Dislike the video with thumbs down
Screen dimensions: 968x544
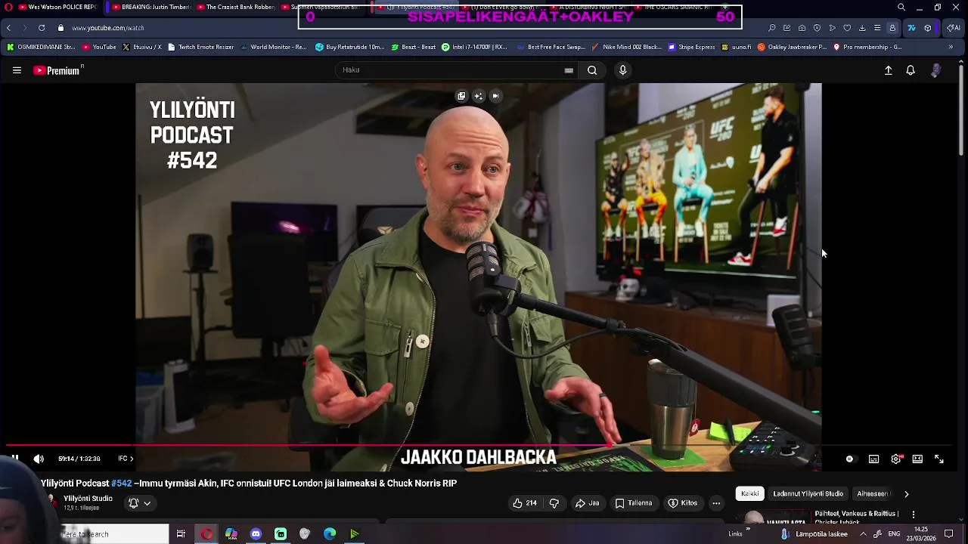pyautogui.click(x=554, y=503)
